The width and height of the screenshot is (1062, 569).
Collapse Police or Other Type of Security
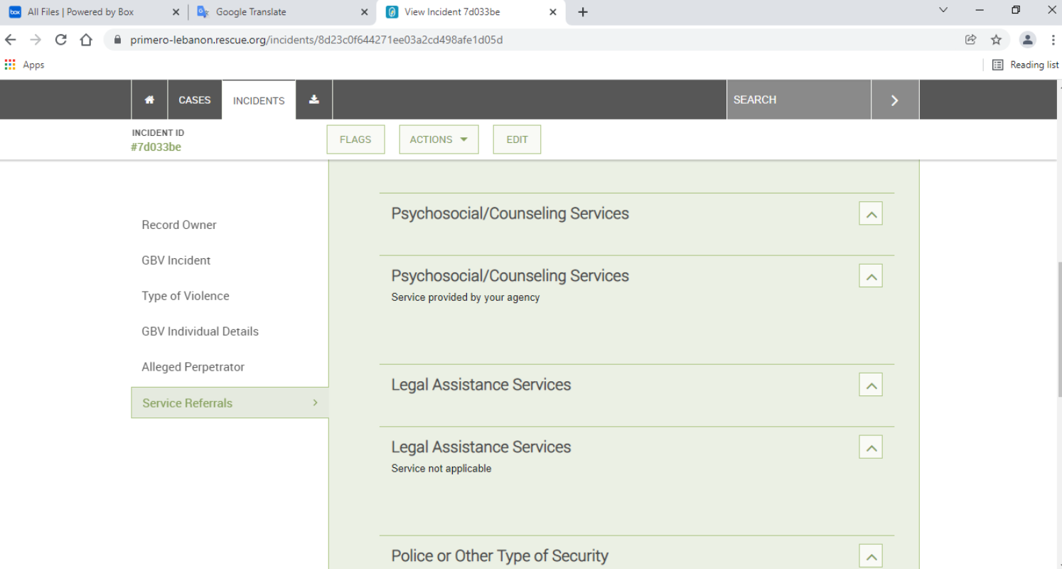[x=871, y=556]
